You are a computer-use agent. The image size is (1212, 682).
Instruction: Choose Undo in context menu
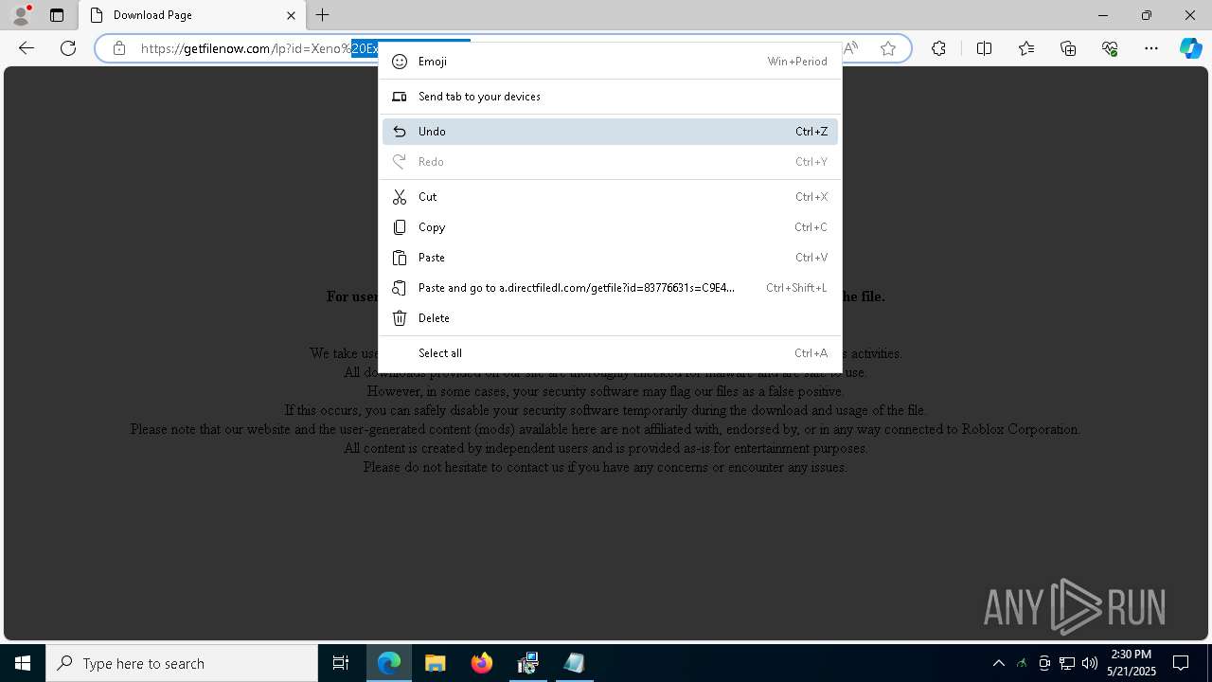pyautogui.click(x=610, y=132)
